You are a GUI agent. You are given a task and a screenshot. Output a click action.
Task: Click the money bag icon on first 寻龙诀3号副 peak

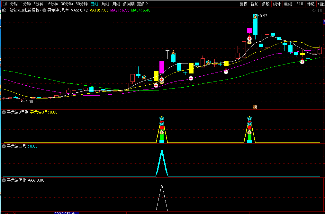click(162, 132)
